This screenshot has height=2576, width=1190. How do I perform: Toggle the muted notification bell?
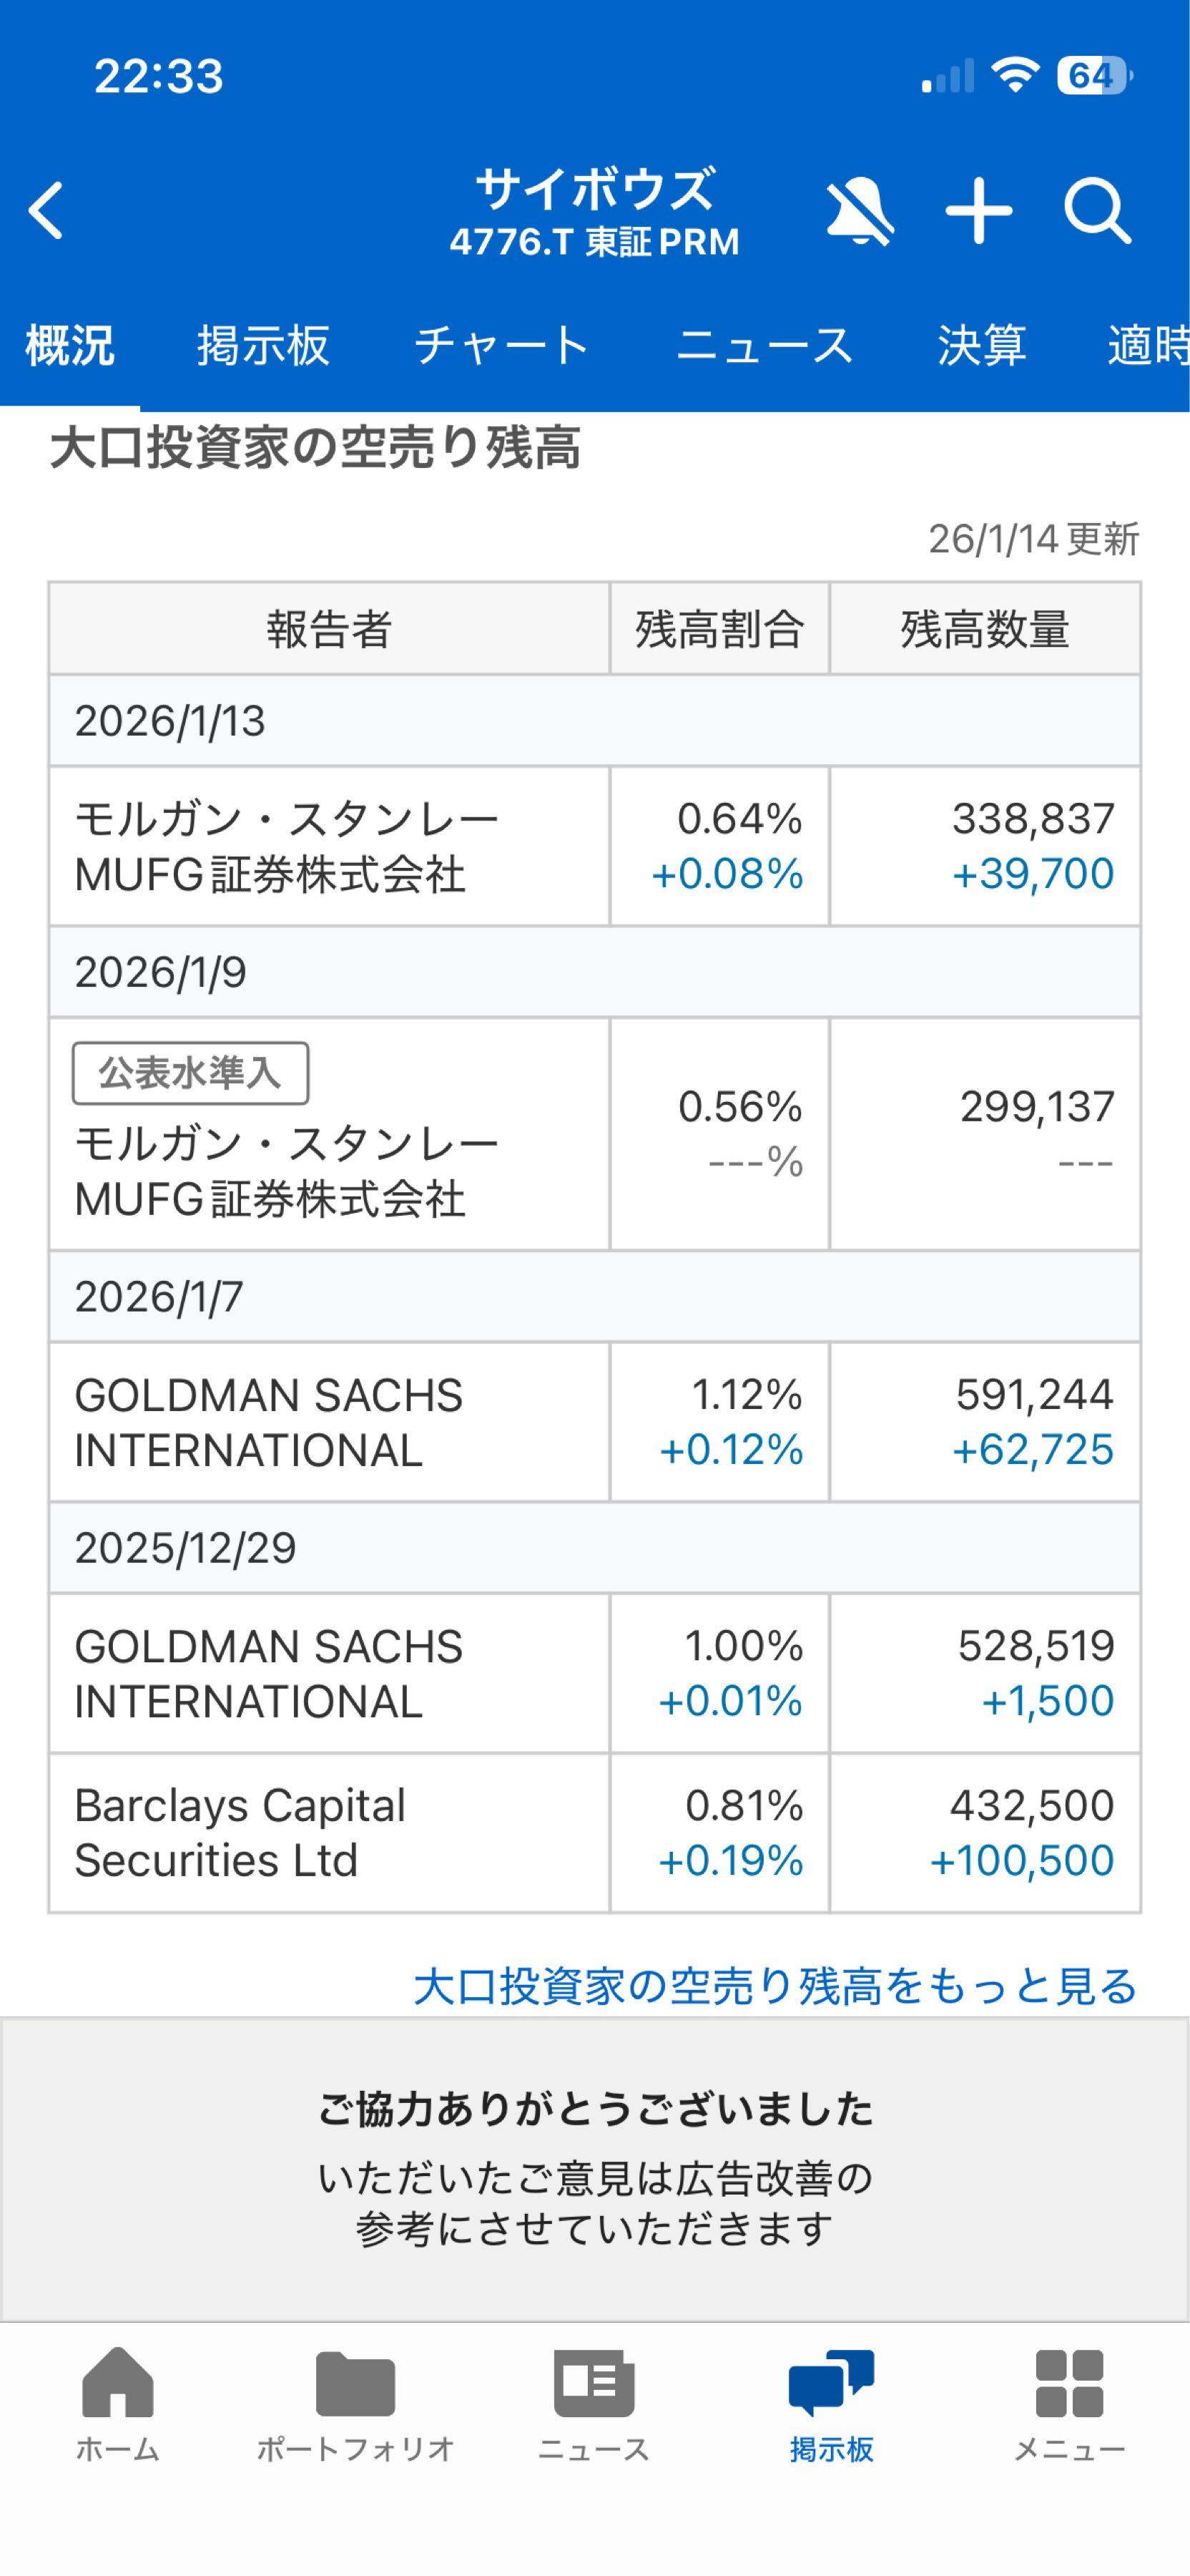(860, 211)
